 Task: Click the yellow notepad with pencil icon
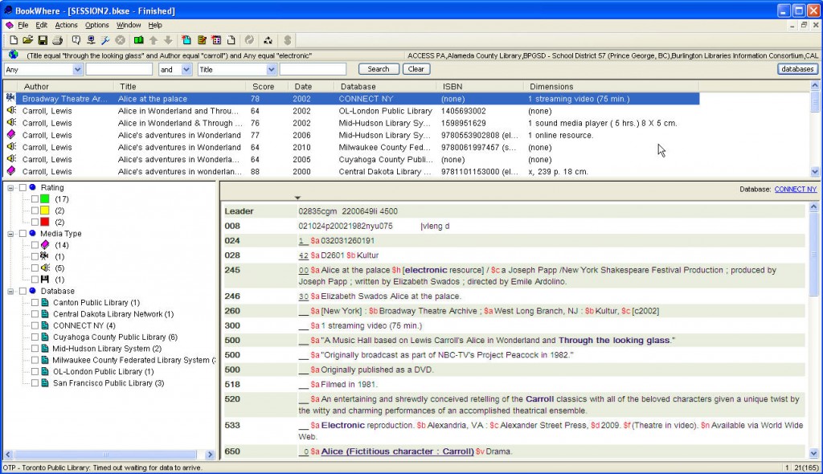202,40
